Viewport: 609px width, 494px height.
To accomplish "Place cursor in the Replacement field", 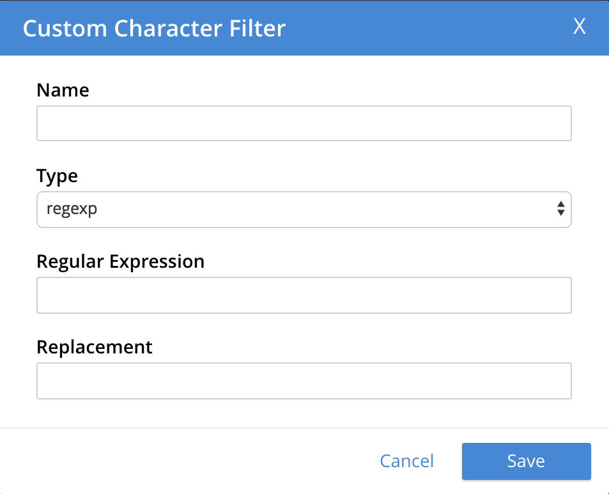I will click(304, 381).
